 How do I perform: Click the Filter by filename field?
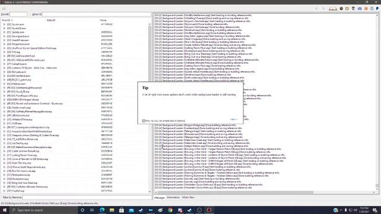[87, 197]
